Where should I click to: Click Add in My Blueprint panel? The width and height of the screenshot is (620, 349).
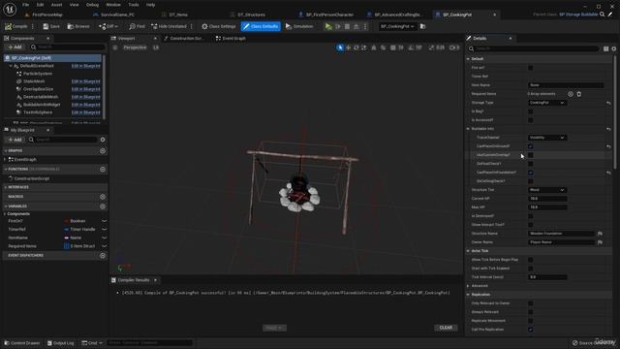[x=15, y=140]
